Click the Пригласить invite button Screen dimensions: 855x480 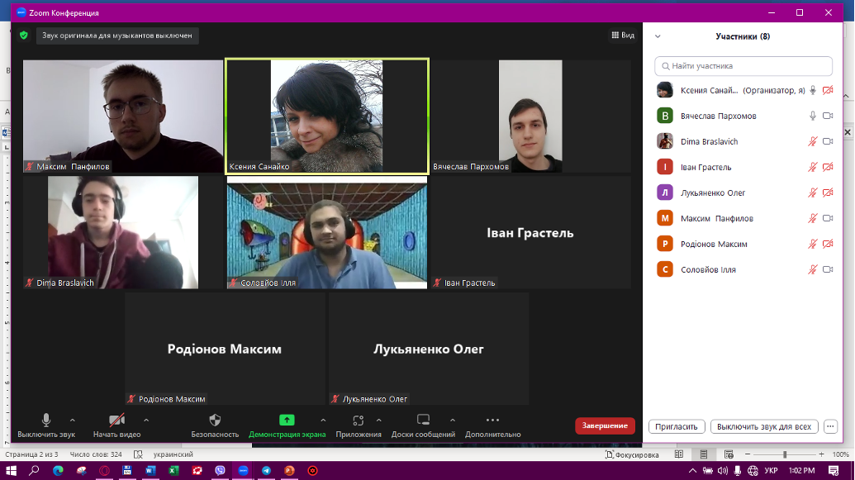point(677,427)
